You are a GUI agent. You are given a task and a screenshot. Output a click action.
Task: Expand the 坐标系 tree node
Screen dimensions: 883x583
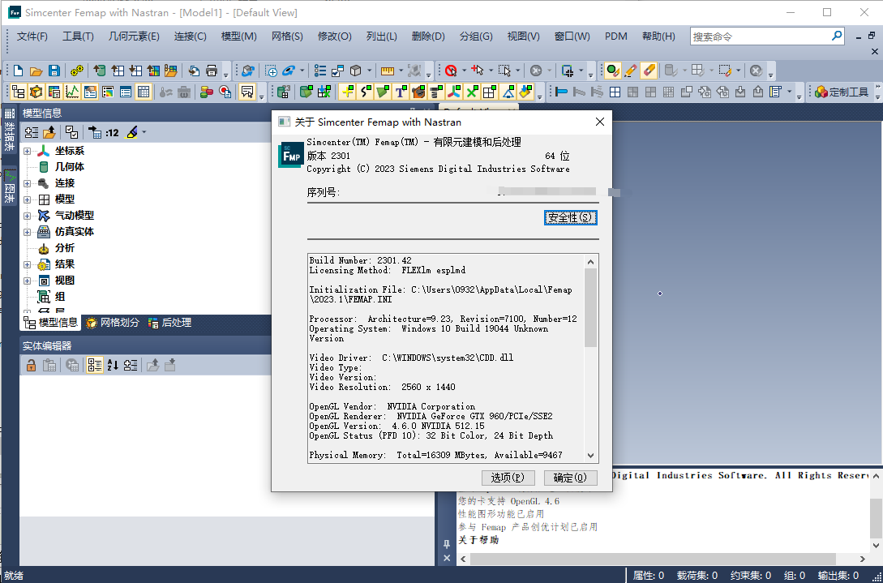[28, 151]
